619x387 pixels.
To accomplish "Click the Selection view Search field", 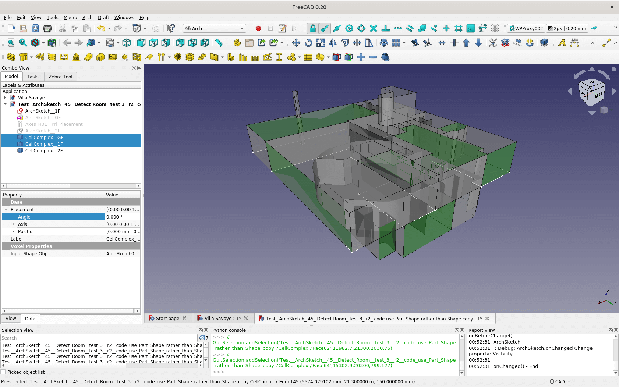I will coord(99,338).
